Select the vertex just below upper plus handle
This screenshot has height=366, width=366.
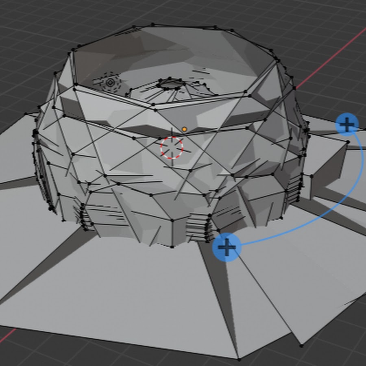349,142
